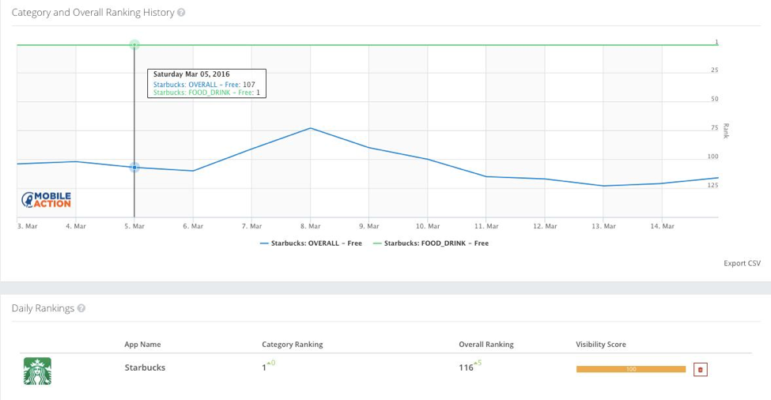Viewport: 771px width, 400px height.
Task: Delete Starbucks row using red trash icon
Action: 700,369
